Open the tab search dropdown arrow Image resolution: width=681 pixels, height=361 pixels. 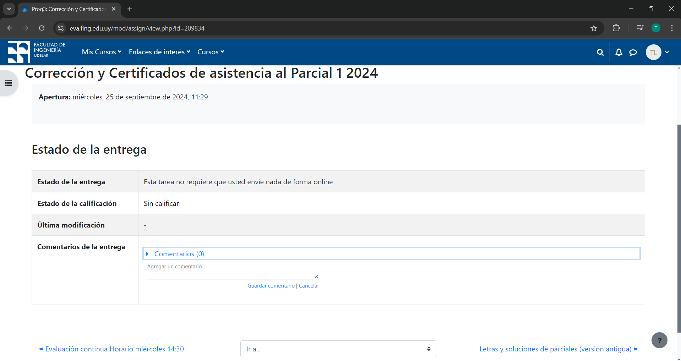(x=9, y=9)
